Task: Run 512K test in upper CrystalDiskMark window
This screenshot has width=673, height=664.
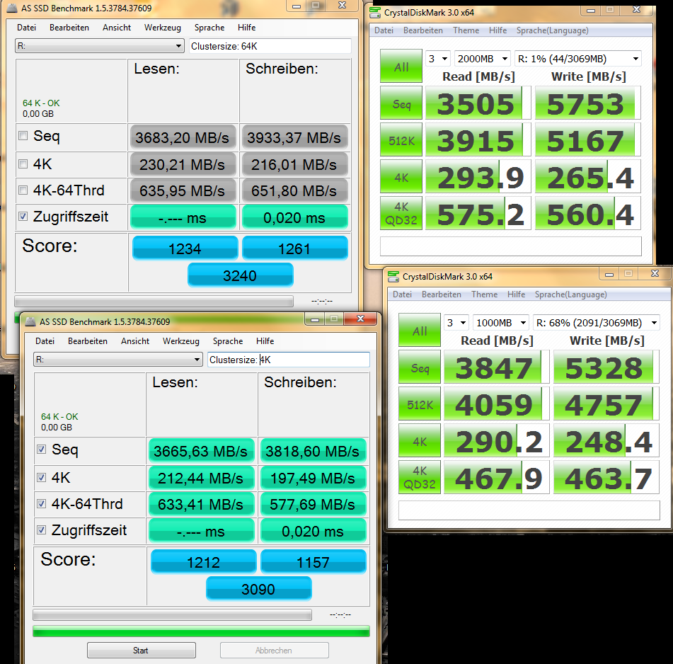Action: (x=401, y=140)
